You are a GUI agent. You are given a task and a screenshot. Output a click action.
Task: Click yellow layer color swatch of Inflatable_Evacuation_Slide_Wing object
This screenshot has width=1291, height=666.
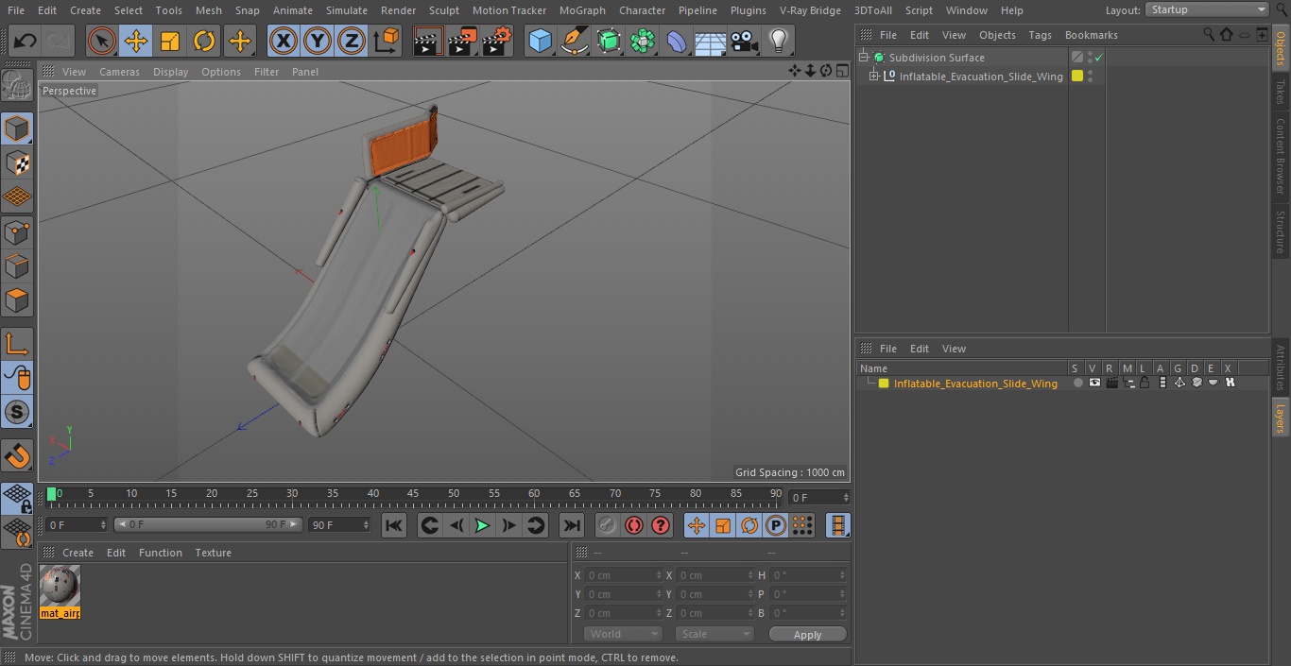(x=1076, y=77)
